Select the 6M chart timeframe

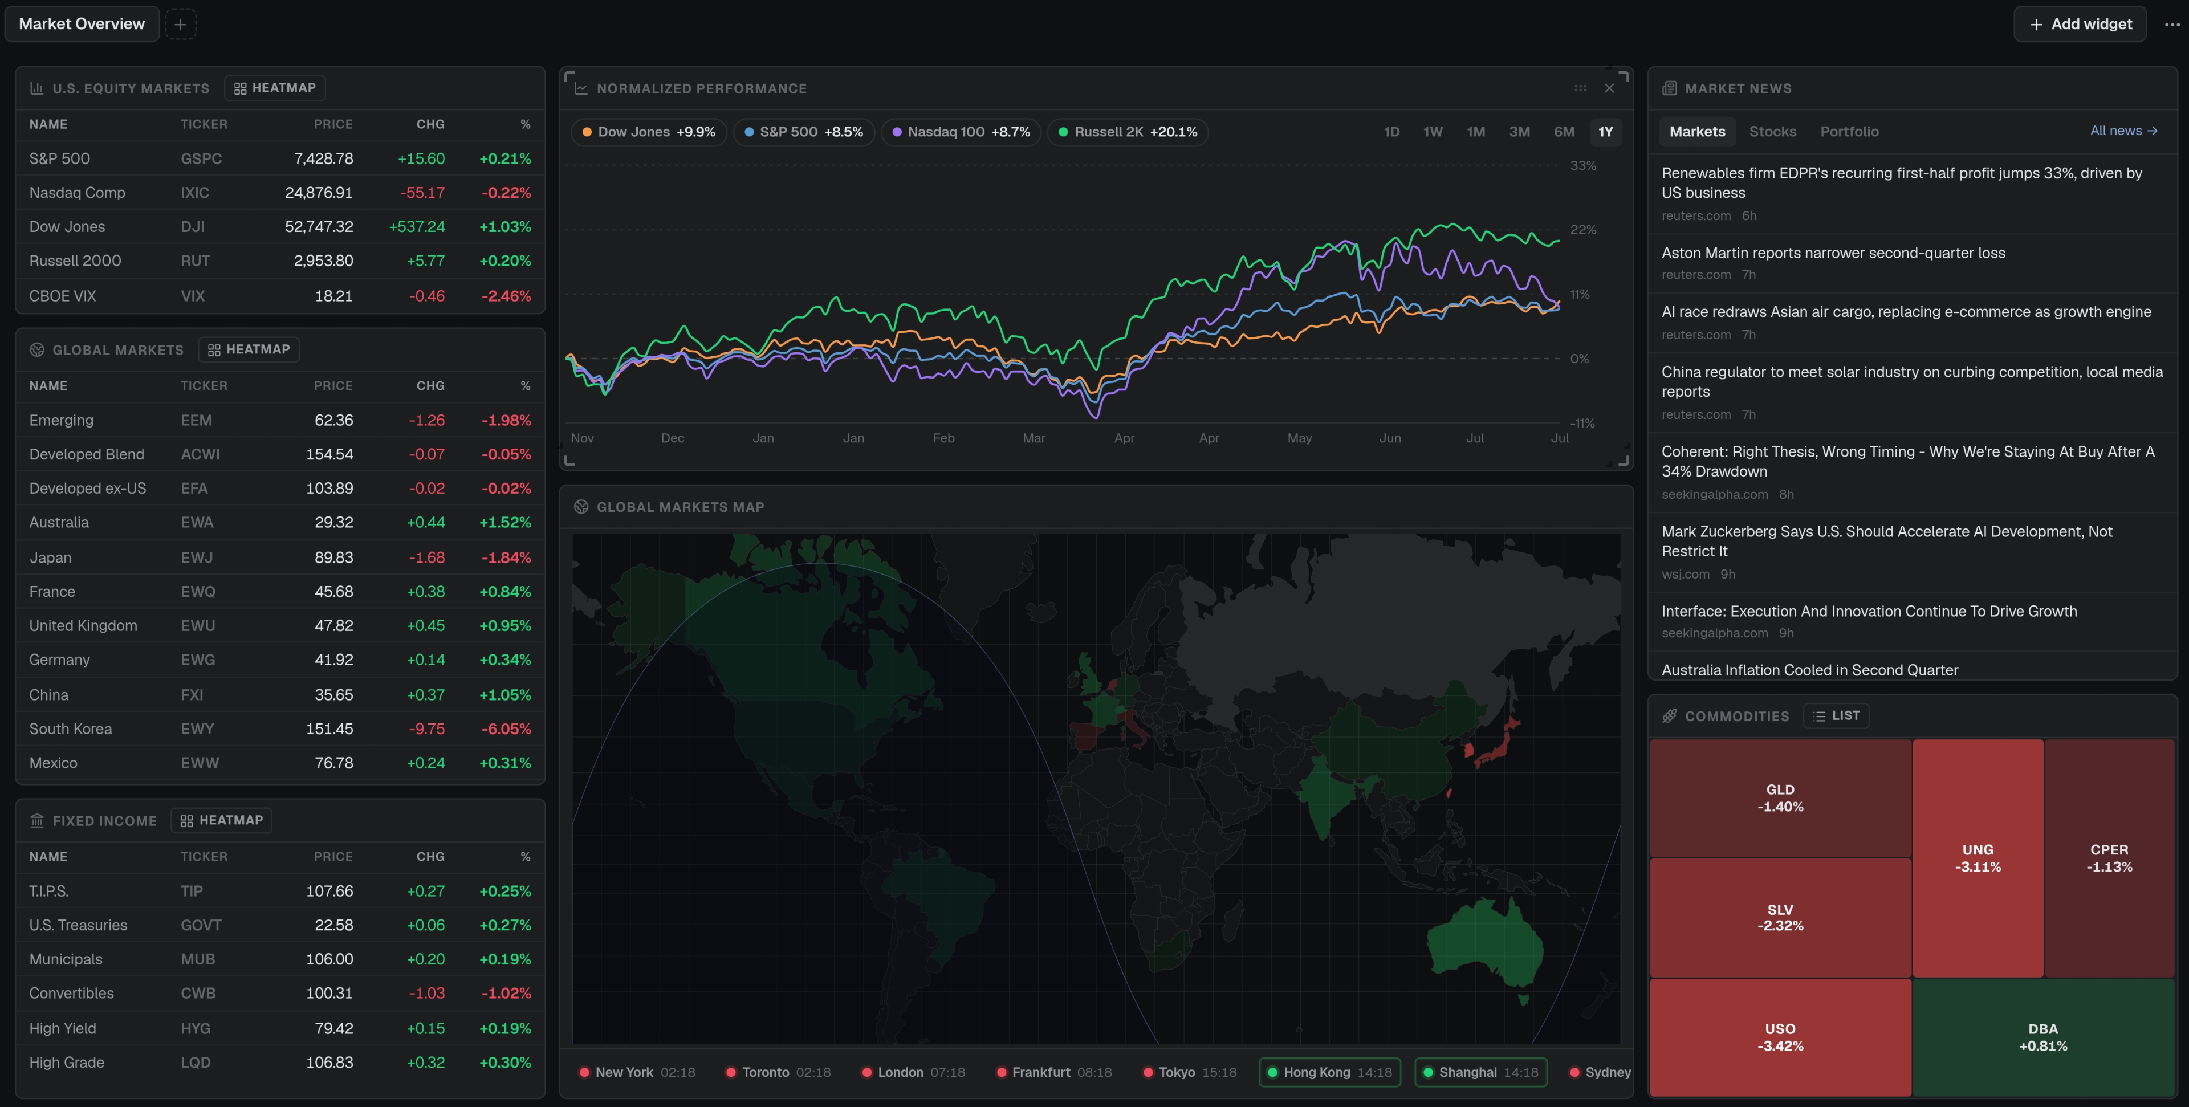(x=1564, y=133)
